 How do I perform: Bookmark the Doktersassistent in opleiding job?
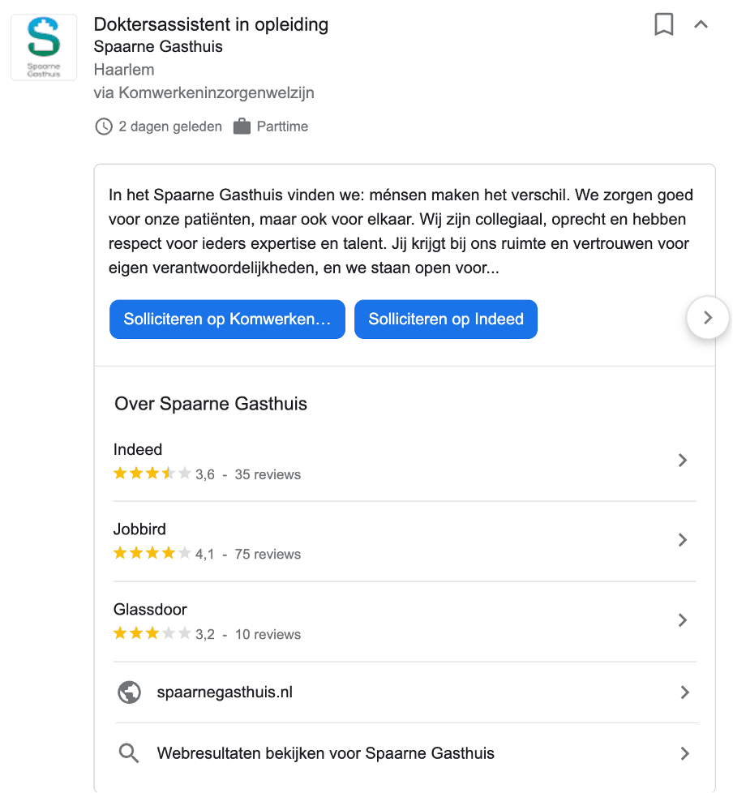[664, 24]
